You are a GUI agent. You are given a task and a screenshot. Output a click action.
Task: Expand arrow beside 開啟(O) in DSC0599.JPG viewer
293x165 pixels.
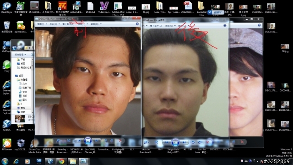tap(101, 24)
